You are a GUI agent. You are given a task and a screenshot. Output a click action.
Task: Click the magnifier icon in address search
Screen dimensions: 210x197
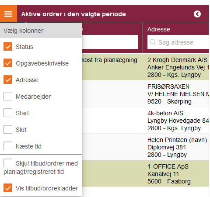pos(153,42)
